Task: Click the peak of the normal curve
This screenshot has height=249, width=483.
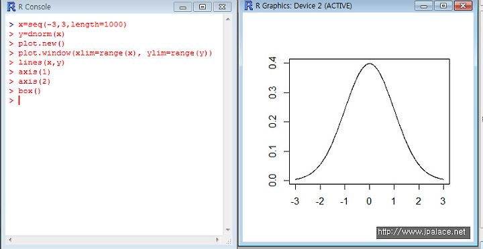Action: pos(370,64)
